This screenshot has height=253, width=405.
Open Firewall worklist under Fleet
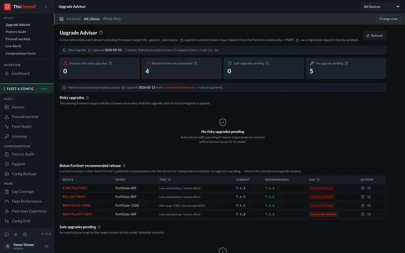pos(25,117)
